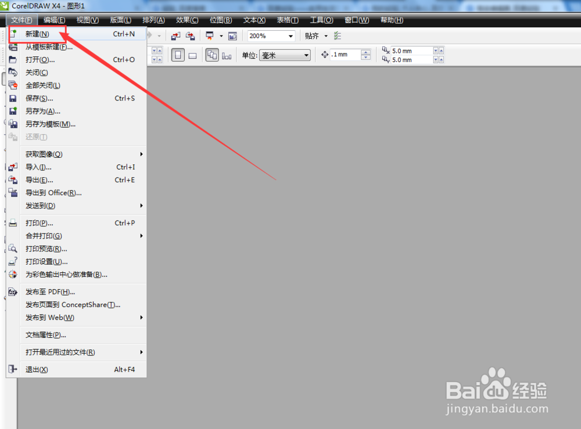
Task: Open the 单位 毫米 units dropdown
Action: [306, 56]
